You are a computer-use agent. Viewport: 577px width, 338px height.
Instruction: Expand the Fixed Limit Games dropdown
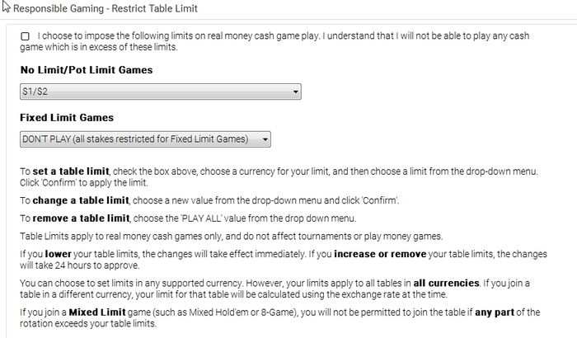coord(145,139)
